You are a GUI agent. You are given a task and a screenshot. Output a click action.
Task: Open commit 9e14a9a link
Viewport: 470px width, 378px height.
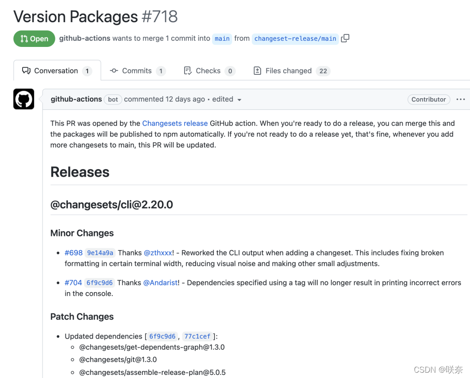pyautogui.click(x=100, y=253)
